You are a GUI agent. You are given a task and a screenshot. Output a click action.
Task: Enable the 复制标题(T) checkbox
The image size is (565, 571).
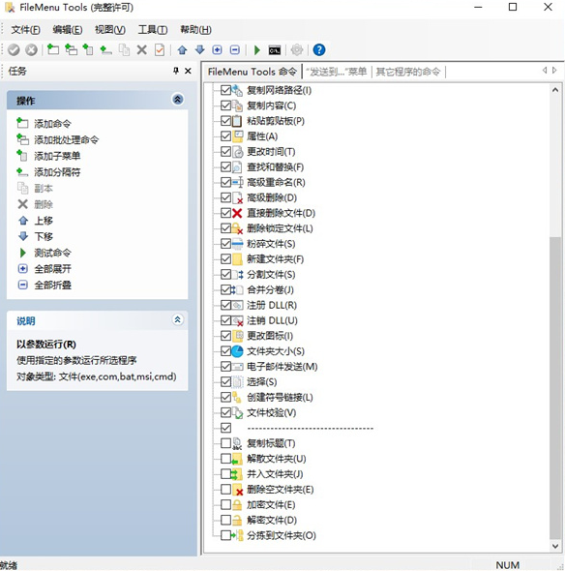[225, 443]
